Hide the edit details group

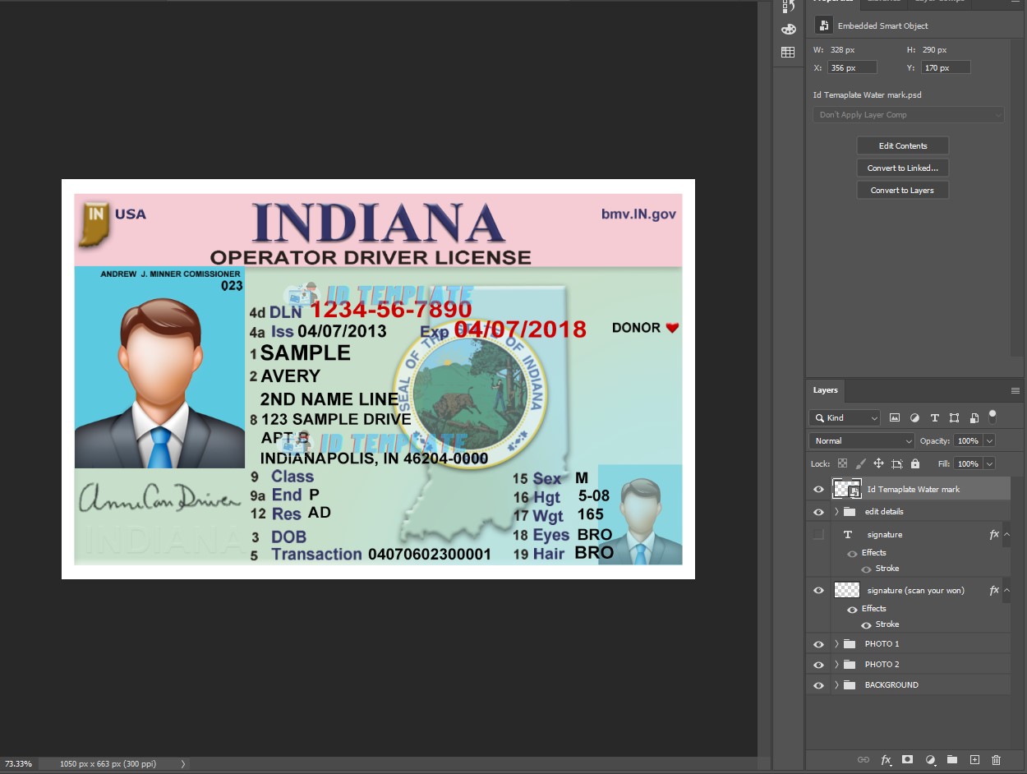click(818, 512)
